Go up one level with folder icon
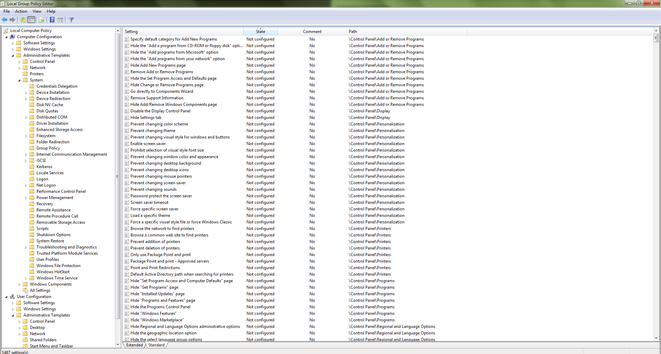The image size is (661, 354). (x=23, y=20)
